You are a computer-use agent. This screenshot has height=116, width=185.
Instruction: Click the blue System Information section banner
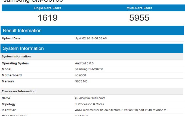click(23, 49)
